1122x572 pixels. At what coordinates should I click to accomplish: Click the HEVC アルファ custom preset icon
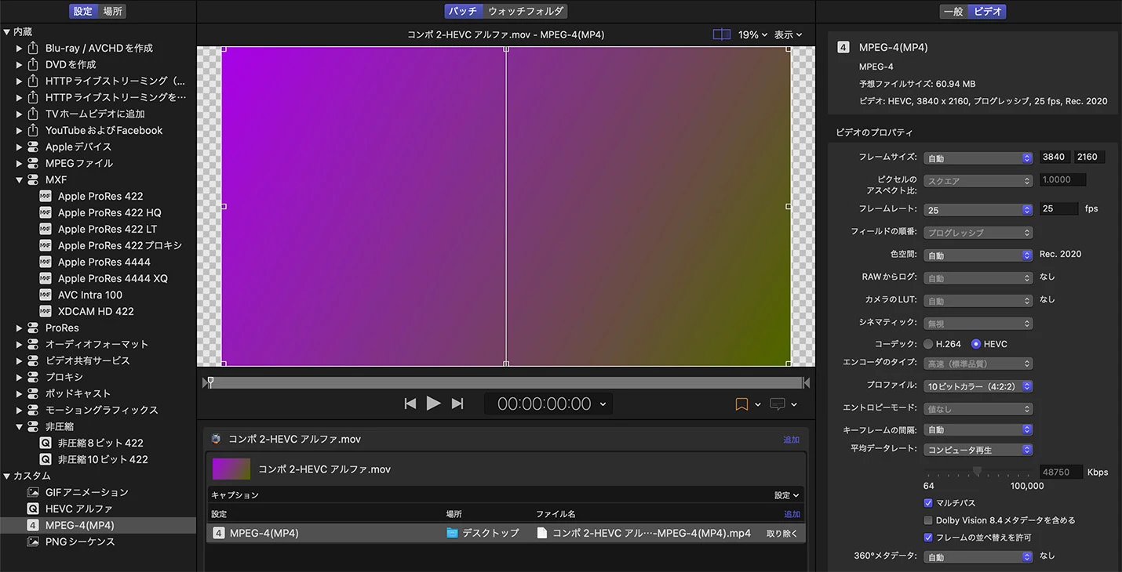tap(33, 509)
